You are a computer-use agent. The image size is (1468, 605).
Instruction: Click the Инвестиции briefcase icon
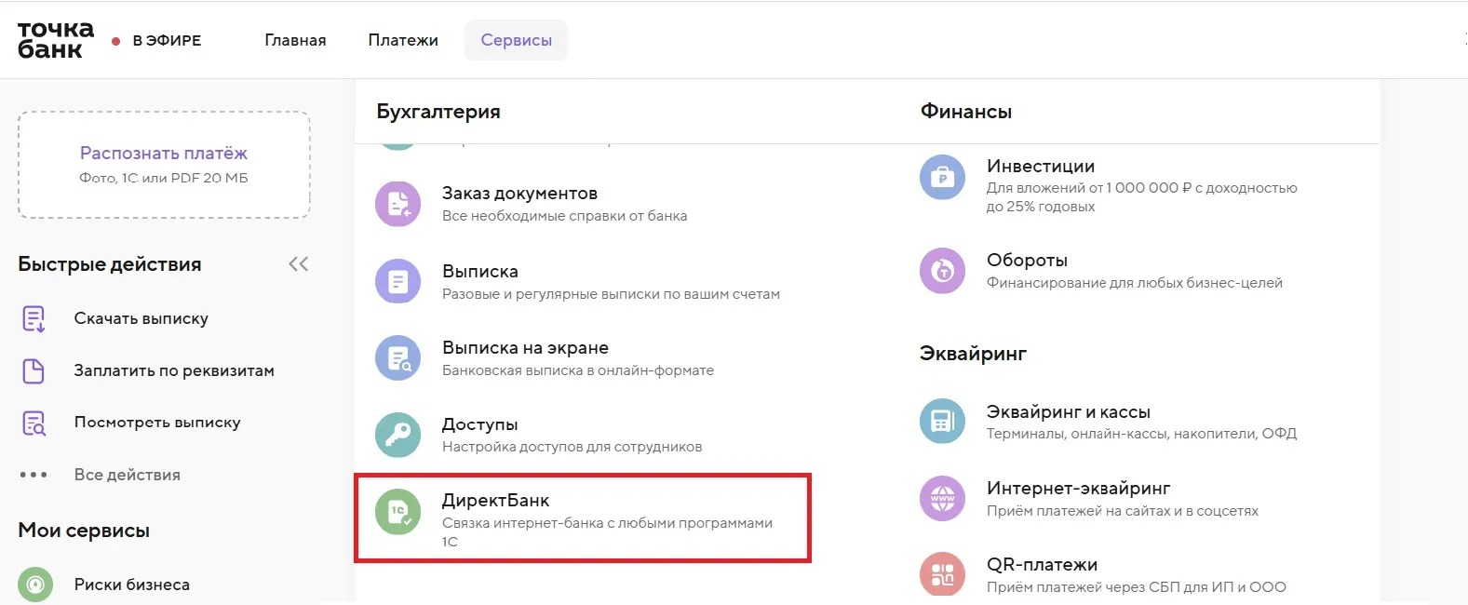click(942, 177)
